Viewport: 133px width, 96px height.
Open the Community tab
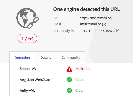coord(71,57)
